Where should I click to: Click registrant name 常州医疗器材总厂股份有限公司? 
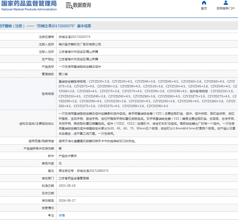point(80,44)
